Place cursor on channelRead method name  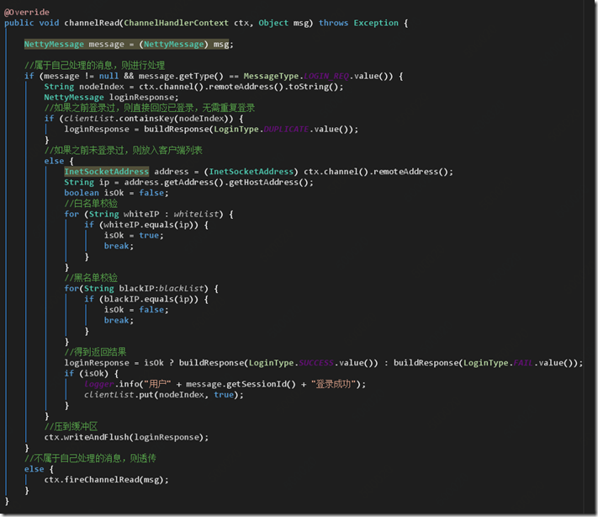(93, 23)
